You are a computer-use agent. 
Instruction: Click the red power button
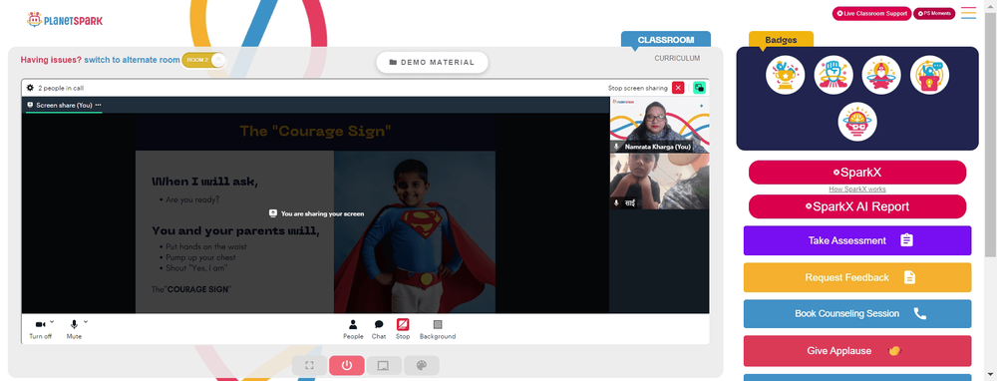click(347, 366)
